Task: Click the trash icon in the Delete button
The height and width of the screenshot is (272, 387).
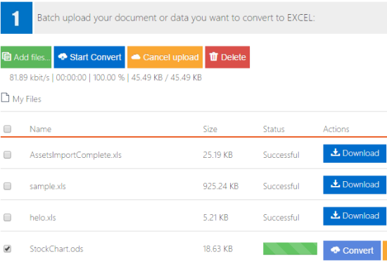Action: click(x=213, y=56)
